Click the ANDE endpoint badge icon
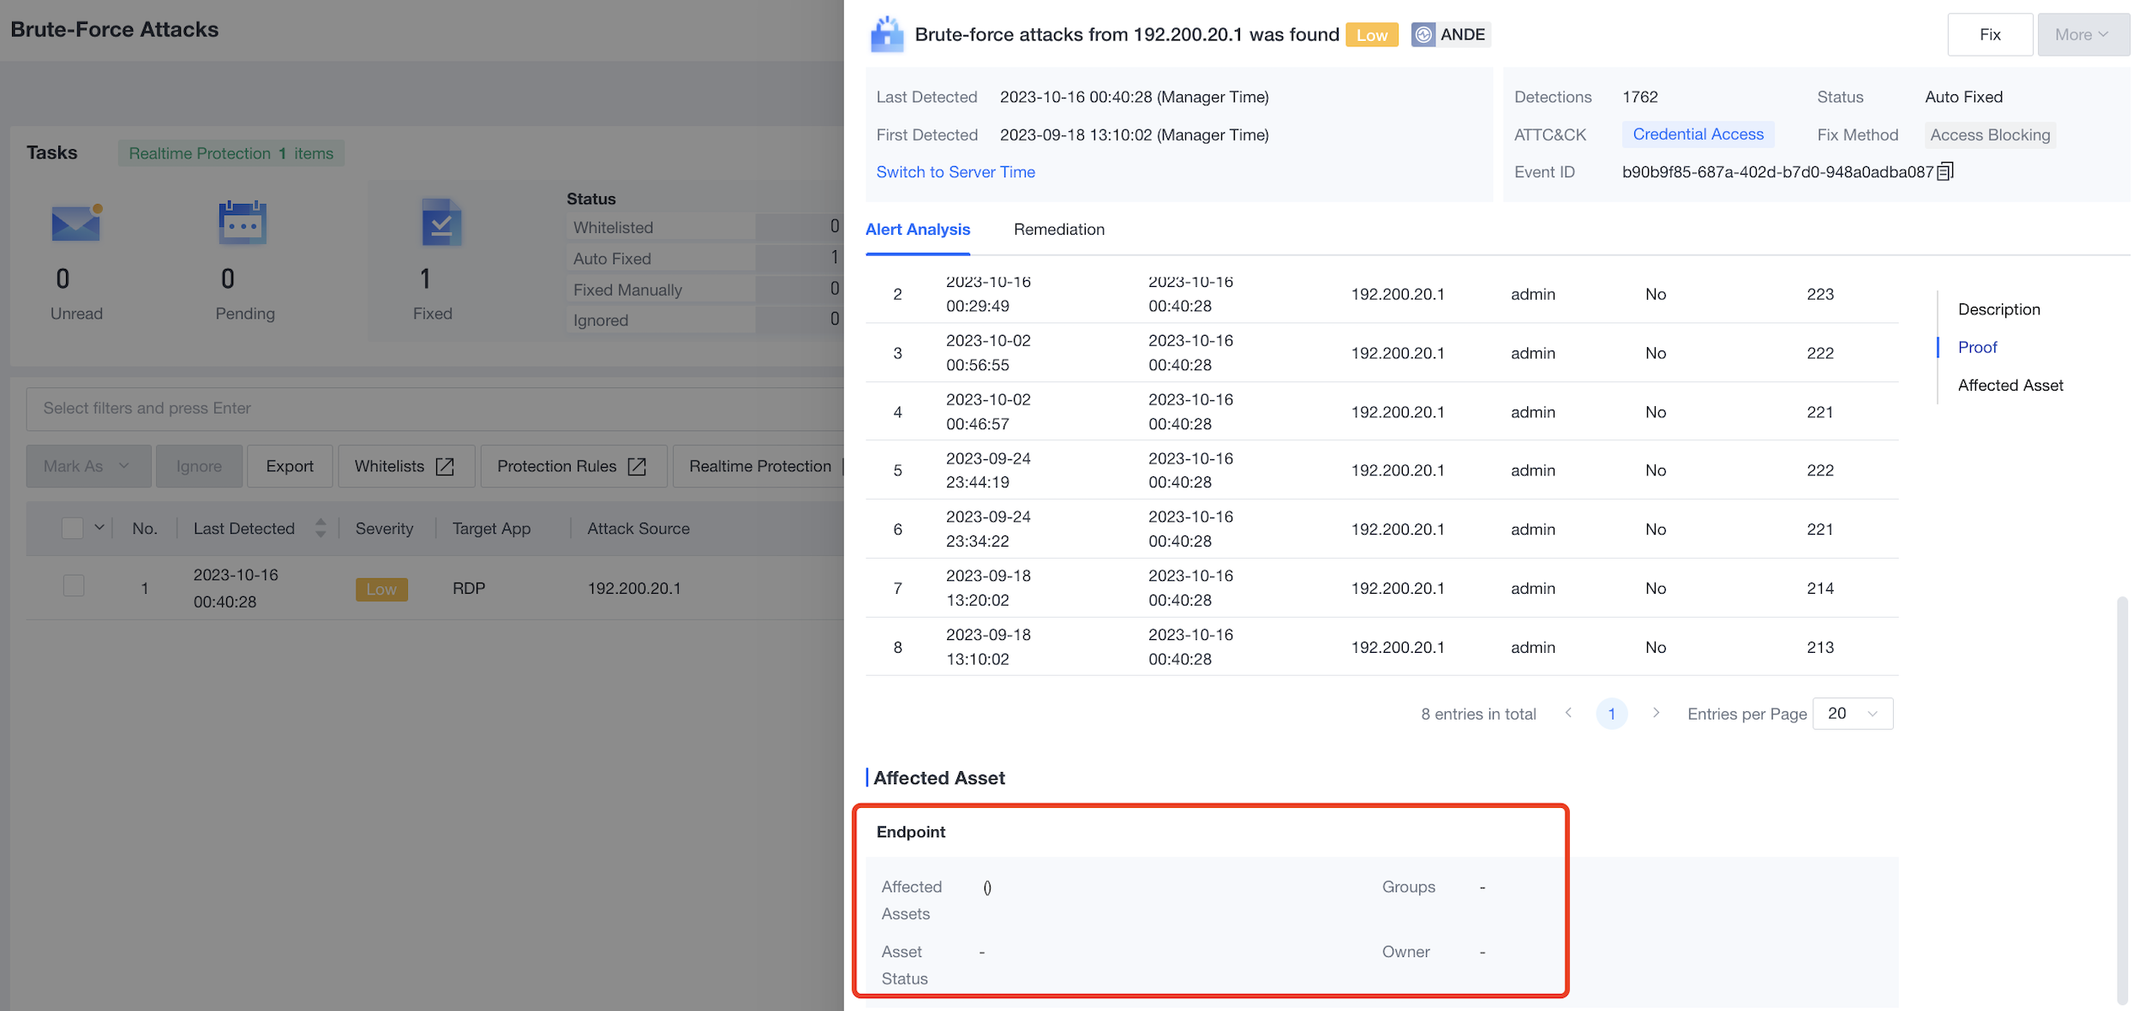Screen dimensions: 2139x1011 [1423, 35]
